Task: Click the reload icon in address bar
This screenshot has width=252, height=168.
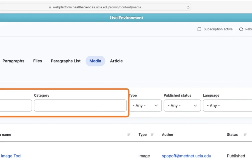Action: tap(188, 7)
